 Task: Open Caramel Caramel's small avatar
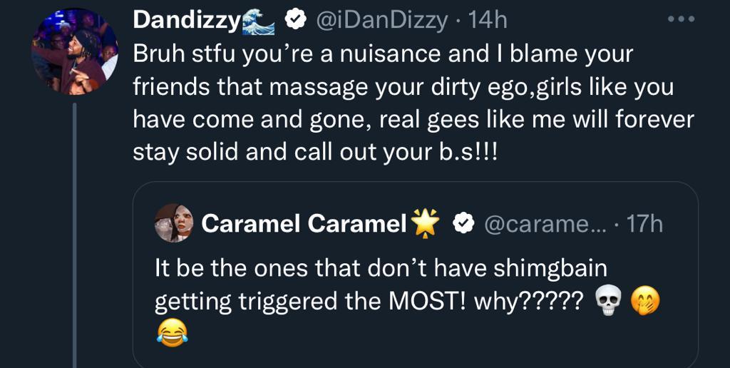click(x=173, y=223)
